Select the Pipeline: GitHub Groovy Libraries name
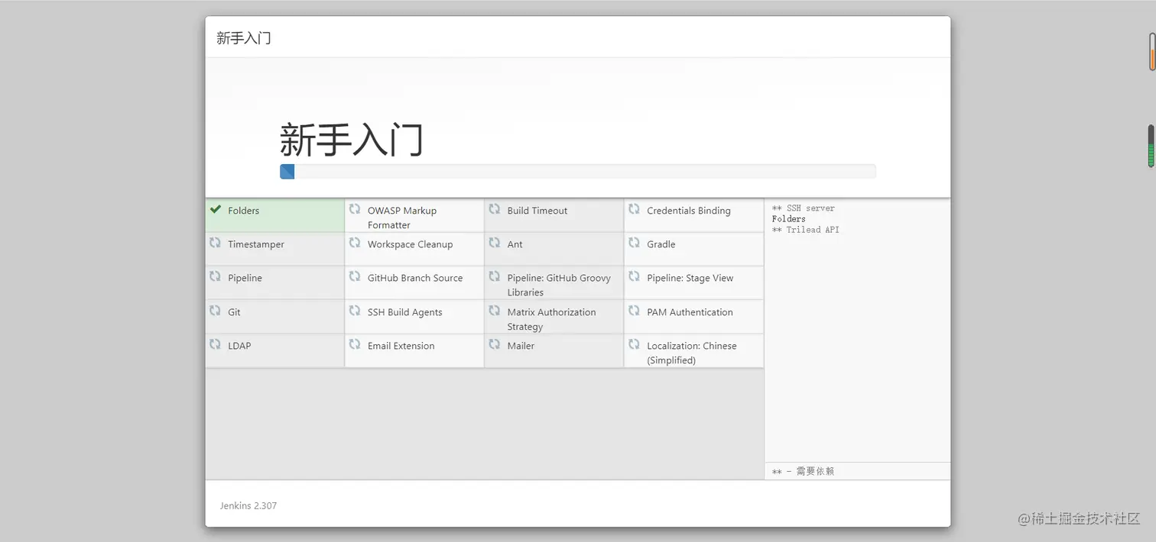 pos(559,285)
